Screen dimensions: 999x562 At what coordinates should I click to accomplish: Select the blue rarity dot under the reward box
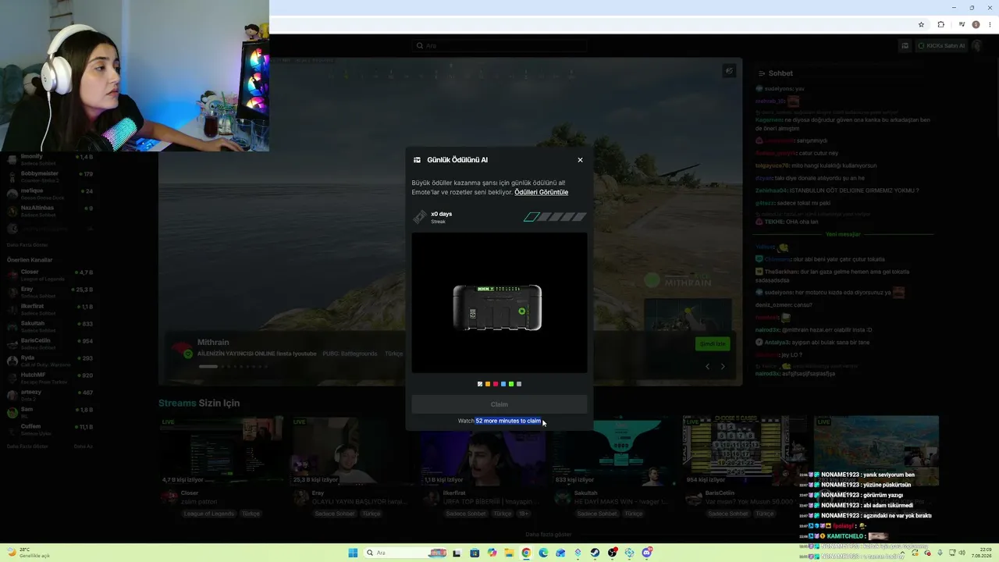503,384
